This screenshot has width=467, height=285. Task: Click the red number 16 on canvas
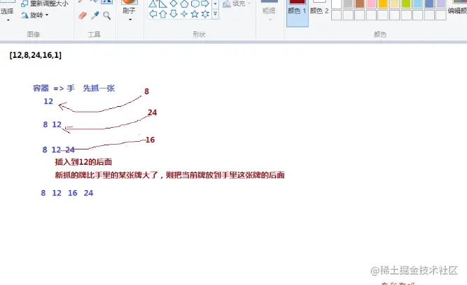click(150, 140)
